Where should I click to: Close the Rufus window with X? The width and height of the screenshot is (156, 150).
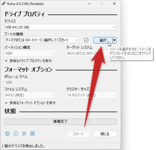coord(114,4)
